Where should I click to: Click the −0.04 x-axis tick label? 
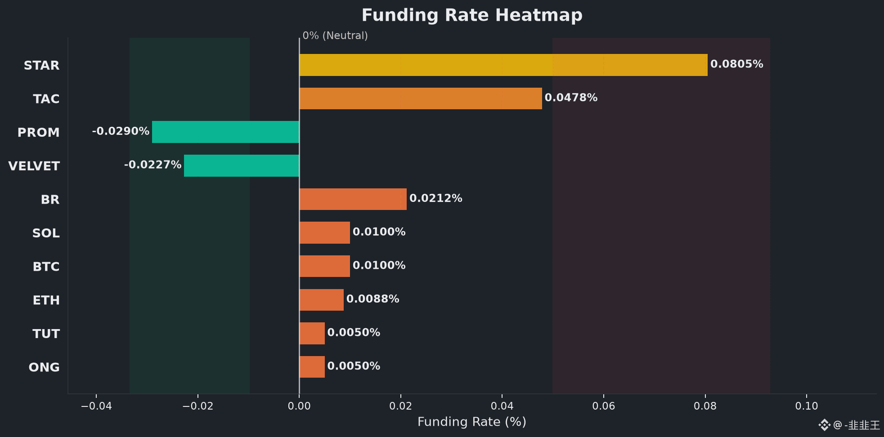[x=96, y=406]
